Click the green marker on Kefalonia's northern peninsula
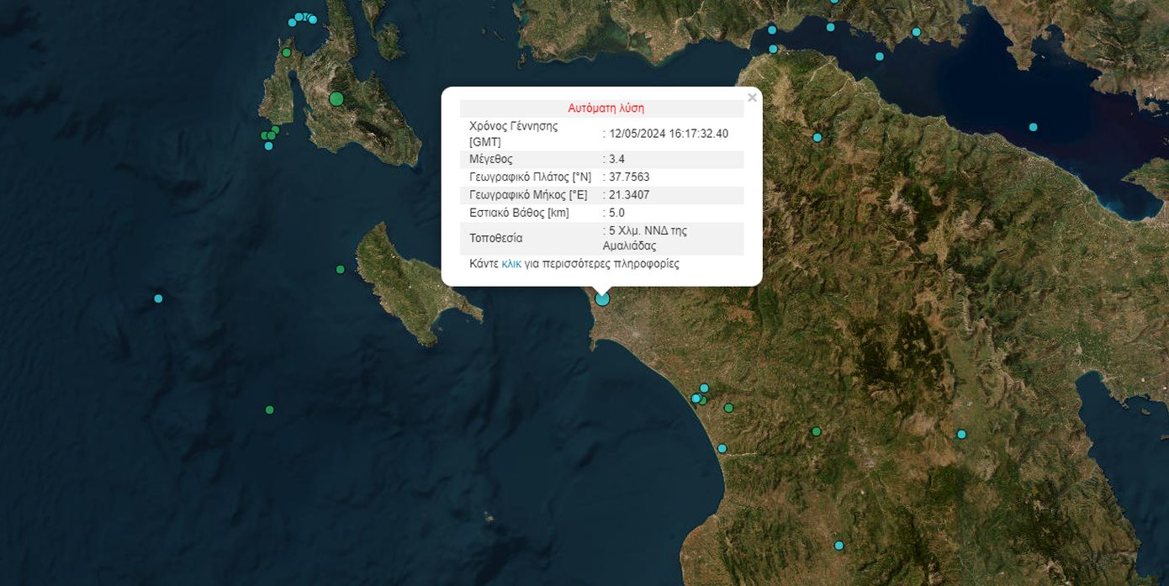This screenshot has width=1169, height=586. coord(286,53)
